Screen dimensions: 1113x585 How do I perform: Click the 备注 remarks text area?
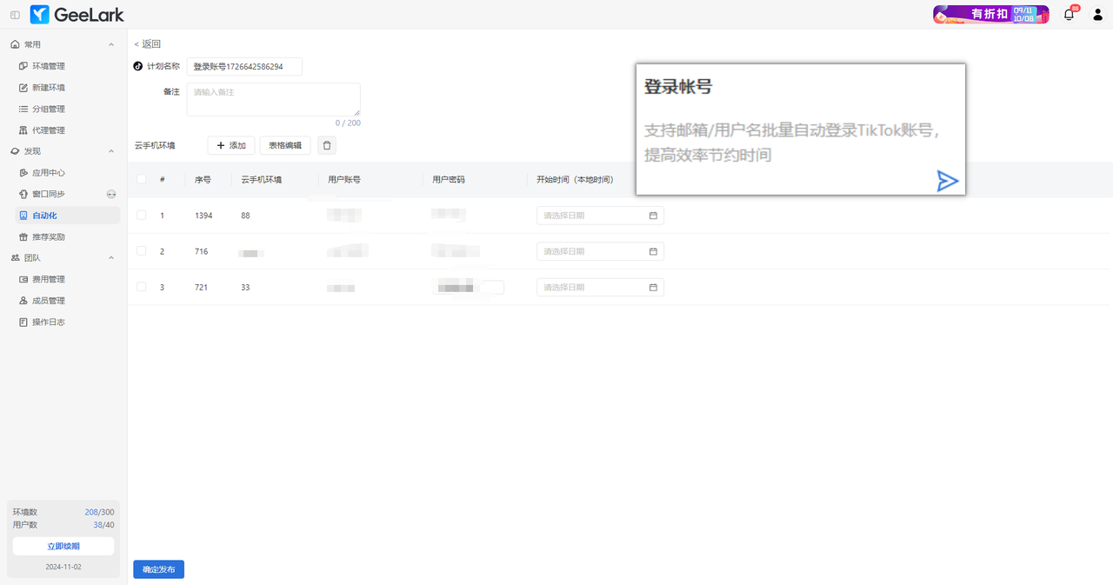(273, 99)
